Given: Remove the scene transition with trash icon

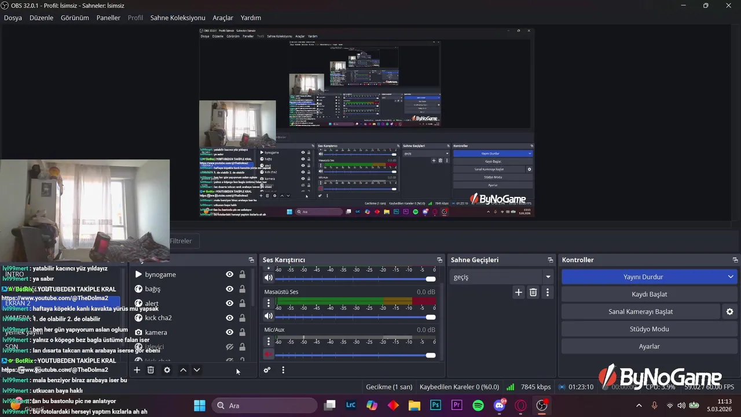Looking at the screenshot, I should [x=533, y=292].
